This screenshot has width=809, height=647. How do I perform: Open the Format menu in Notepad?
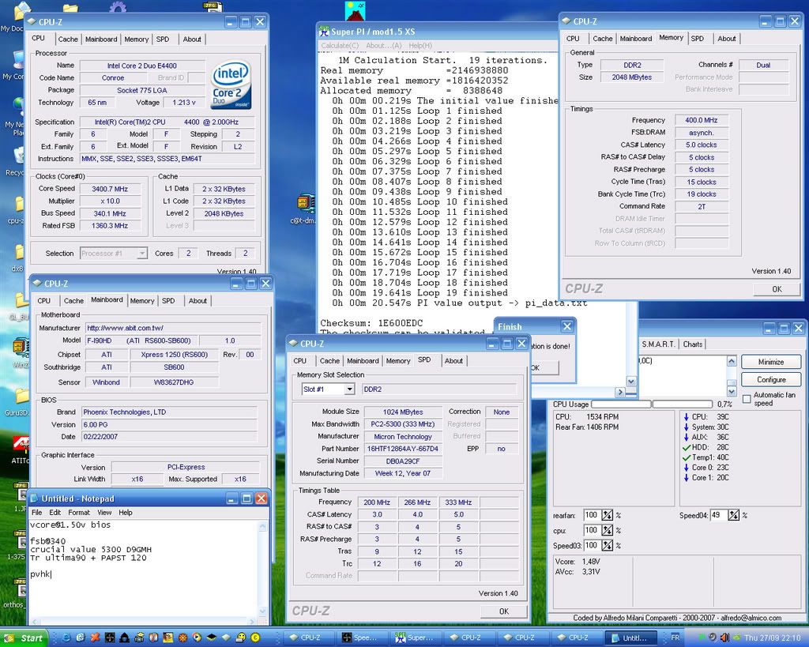(x=79, y=513)
